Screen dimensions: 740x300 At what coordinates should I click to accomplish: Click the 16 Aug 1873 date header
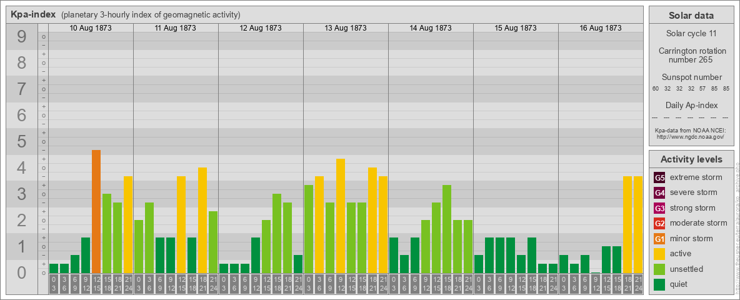600,28
